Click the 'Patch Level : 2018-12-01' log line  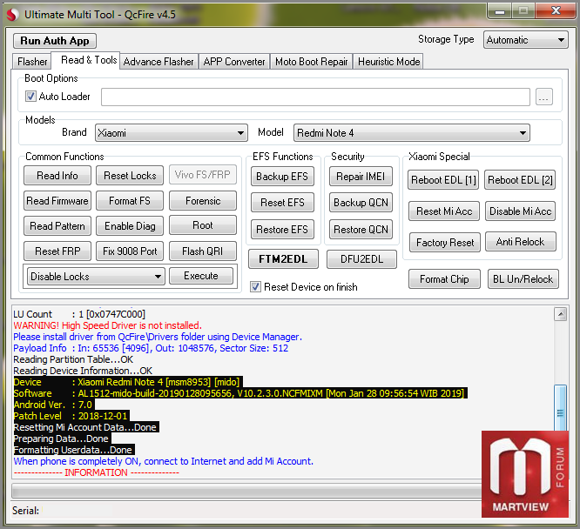(71, 416)
